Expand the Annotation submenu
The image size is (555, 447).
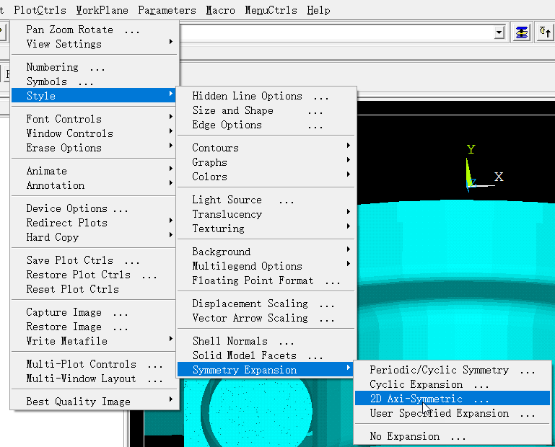coord(94,185)
